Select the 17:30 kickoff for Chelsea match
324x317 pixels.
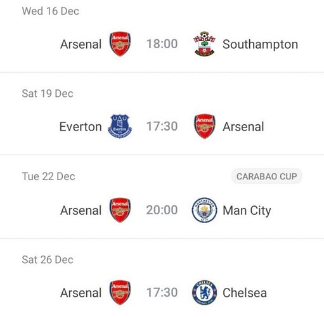162,292
